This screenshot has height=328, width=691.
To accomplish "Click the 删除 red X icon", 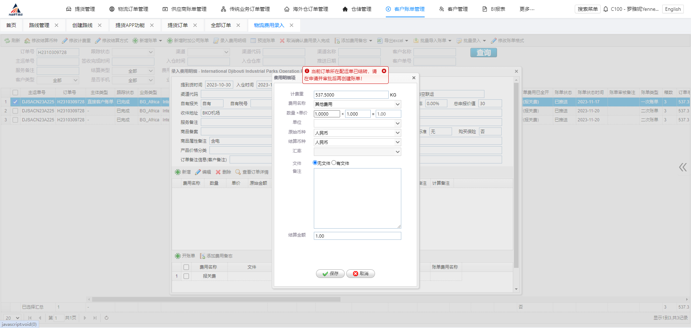I will click(218, 172).
